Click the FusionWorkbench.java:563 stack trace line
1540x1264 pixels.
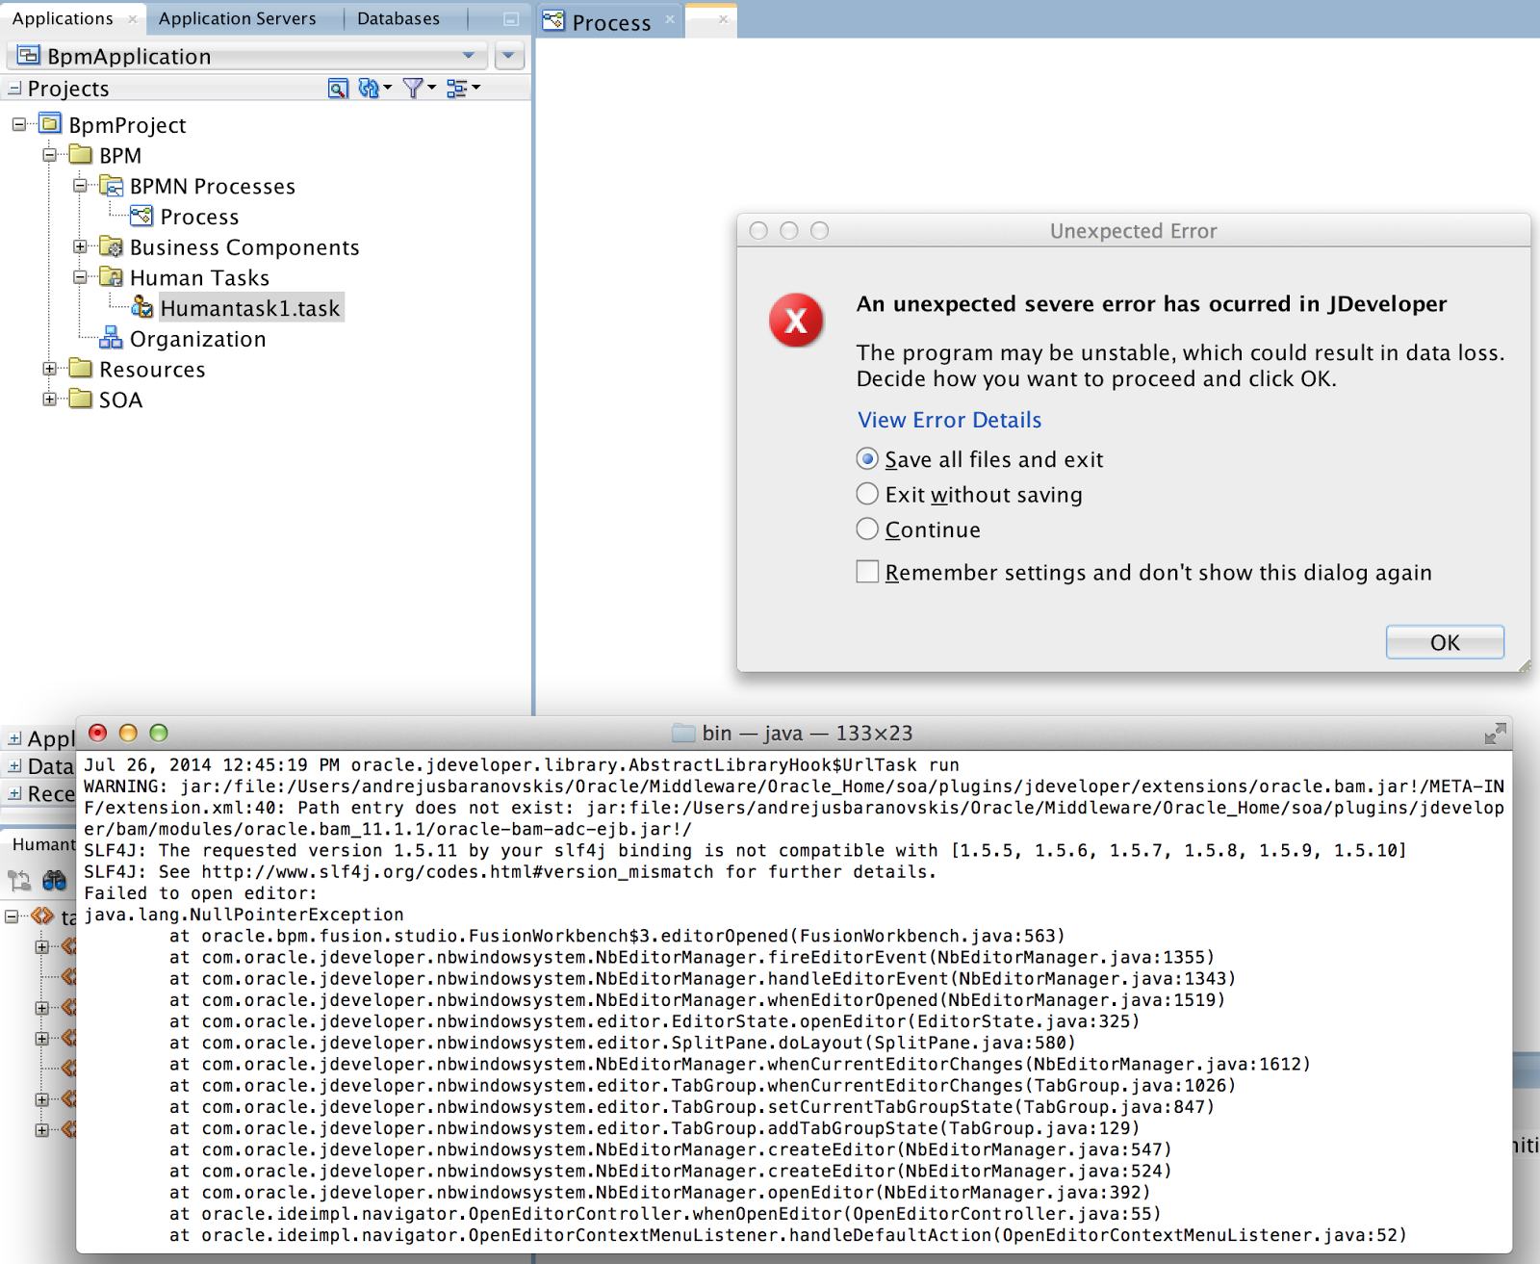point(617,936)
